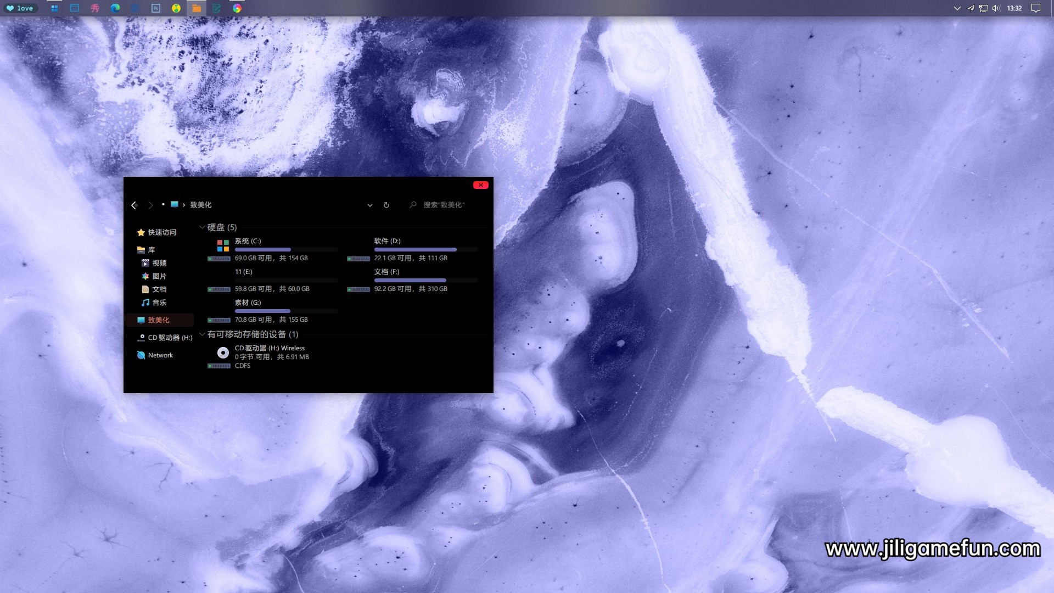Go back in File Explorer
The image size is (1054, 593).
pyautogui.click(x=134, y=205)
